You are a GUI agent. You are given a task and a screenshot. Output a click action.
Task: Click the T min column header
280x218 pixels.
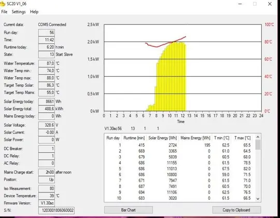[221, 138]
